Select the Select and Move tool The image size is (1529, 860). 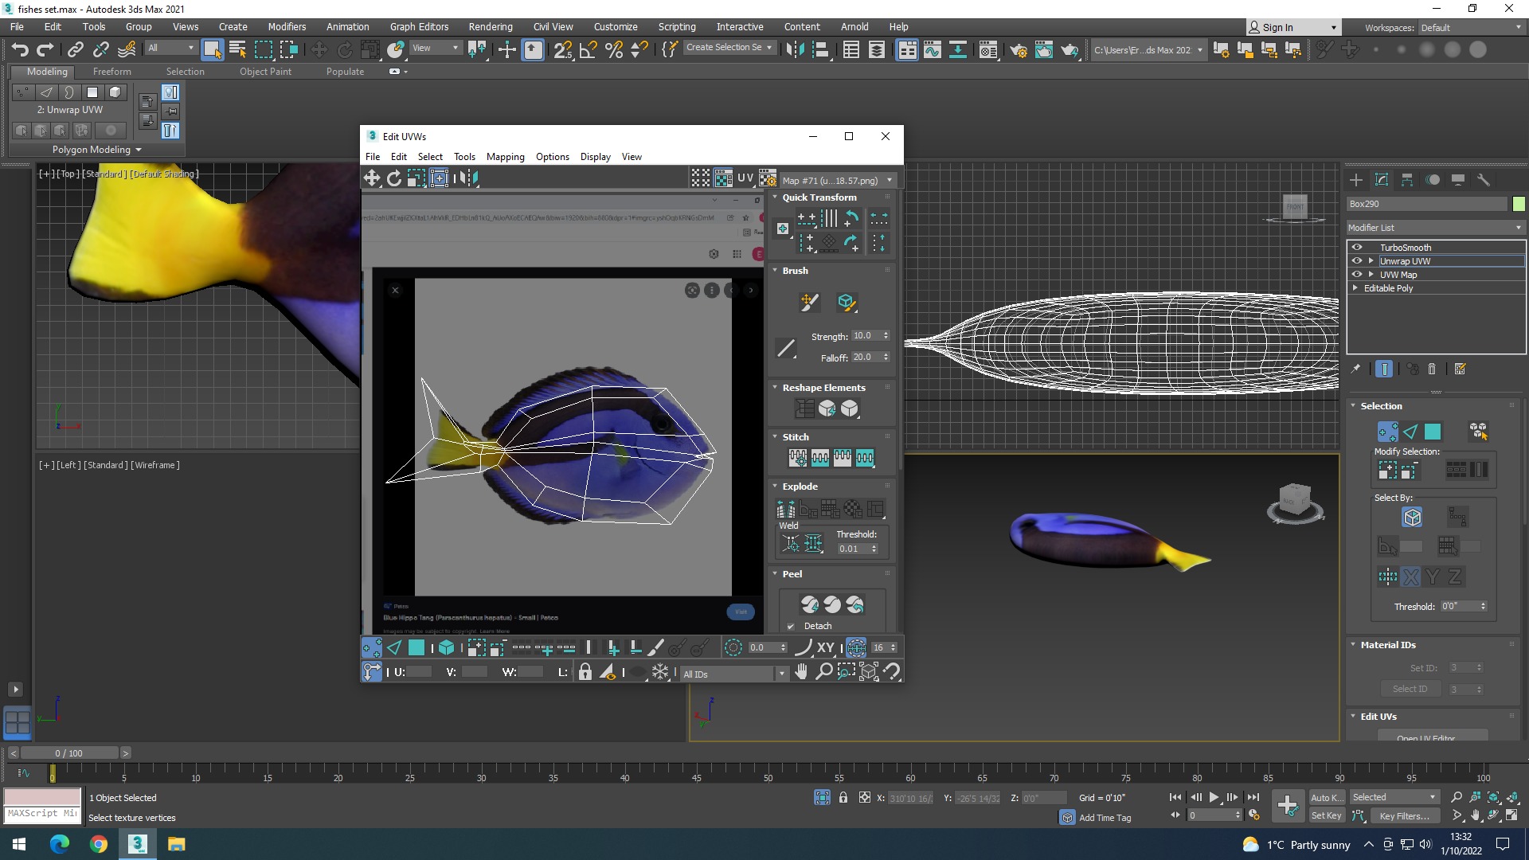[319, 49]
